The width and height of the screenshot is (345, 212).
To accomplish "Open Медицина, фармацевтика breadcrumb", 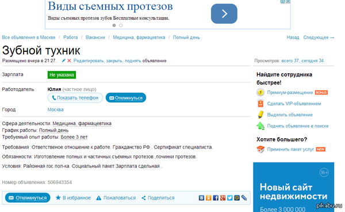I will pos(139,37).
